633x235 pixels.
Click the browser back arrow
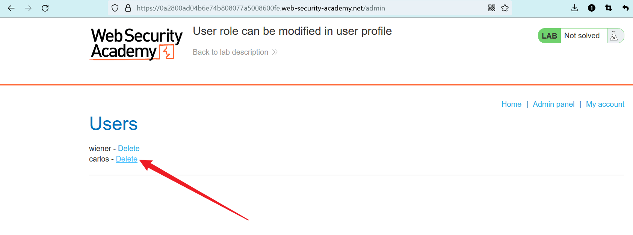[11, 8]
